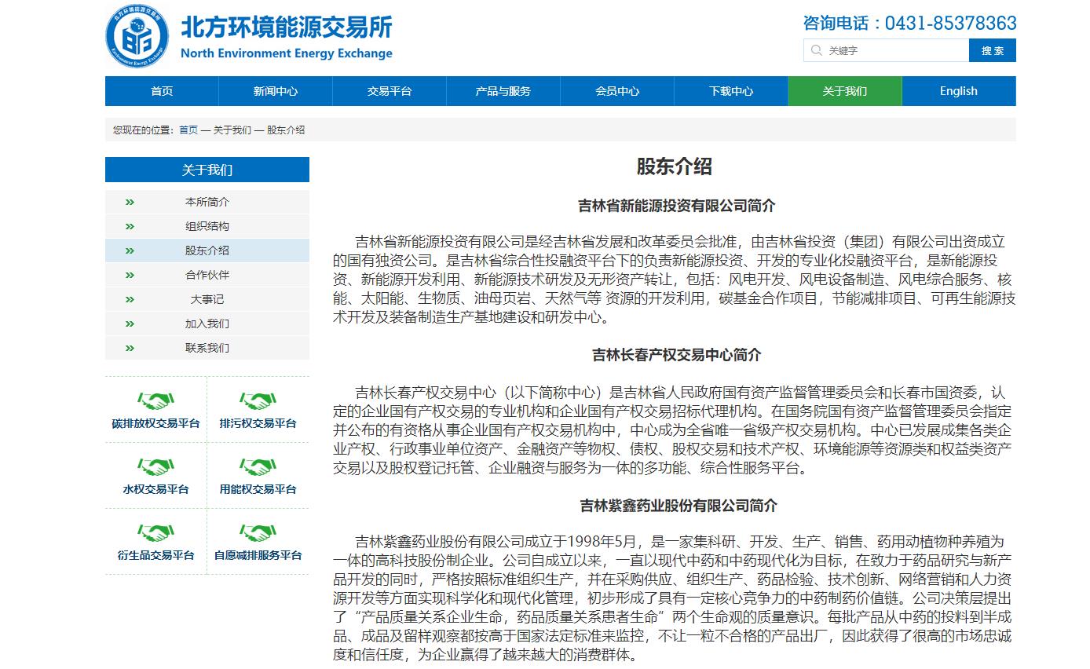This screenshot has width=1090, height=669.
Task: Open the 加入我们 sidebar link
Action: [x=207, y=324]
